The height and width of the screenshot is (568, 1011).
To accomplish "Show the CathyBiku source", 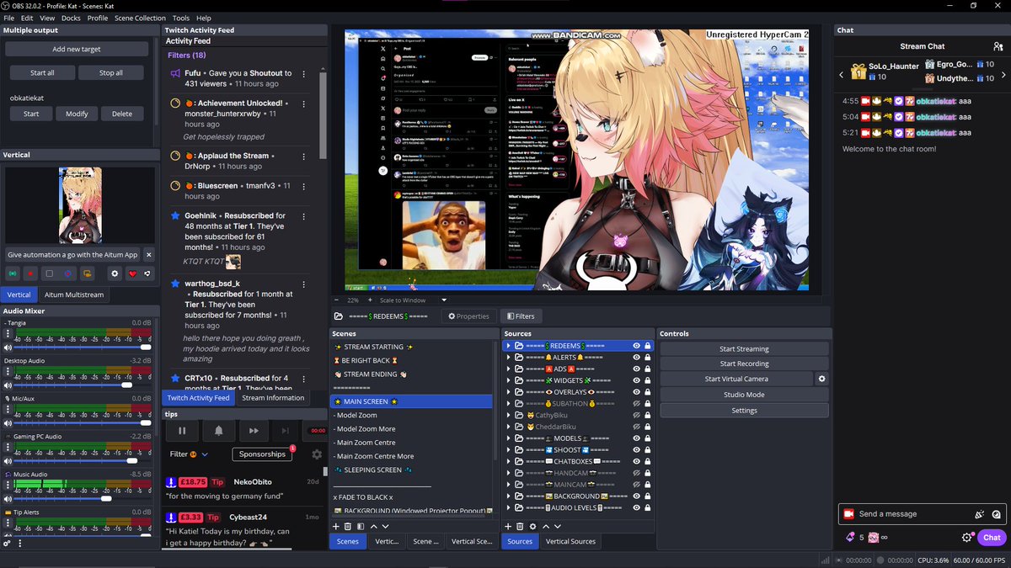I will click(637, 415).
